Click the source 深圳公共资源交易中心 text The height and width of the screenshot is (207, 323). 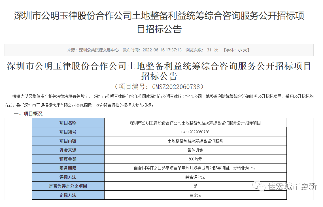click(x=99, y=50)
